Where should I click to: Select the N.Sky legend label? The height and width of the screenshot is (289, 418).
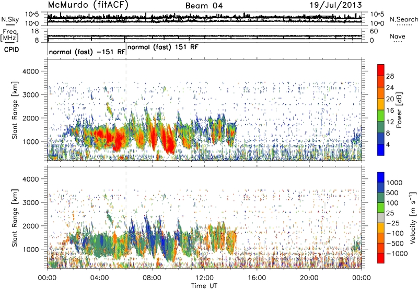pos(10,19)
